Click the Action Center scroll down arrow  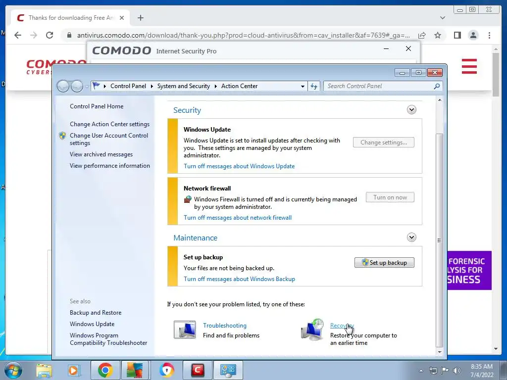(x=440, y=352)
